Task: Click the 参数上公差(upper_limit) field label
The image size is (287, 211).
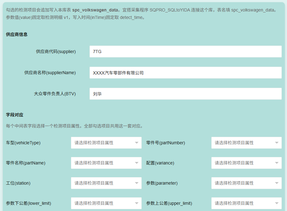Action: (x=169, y=203)
